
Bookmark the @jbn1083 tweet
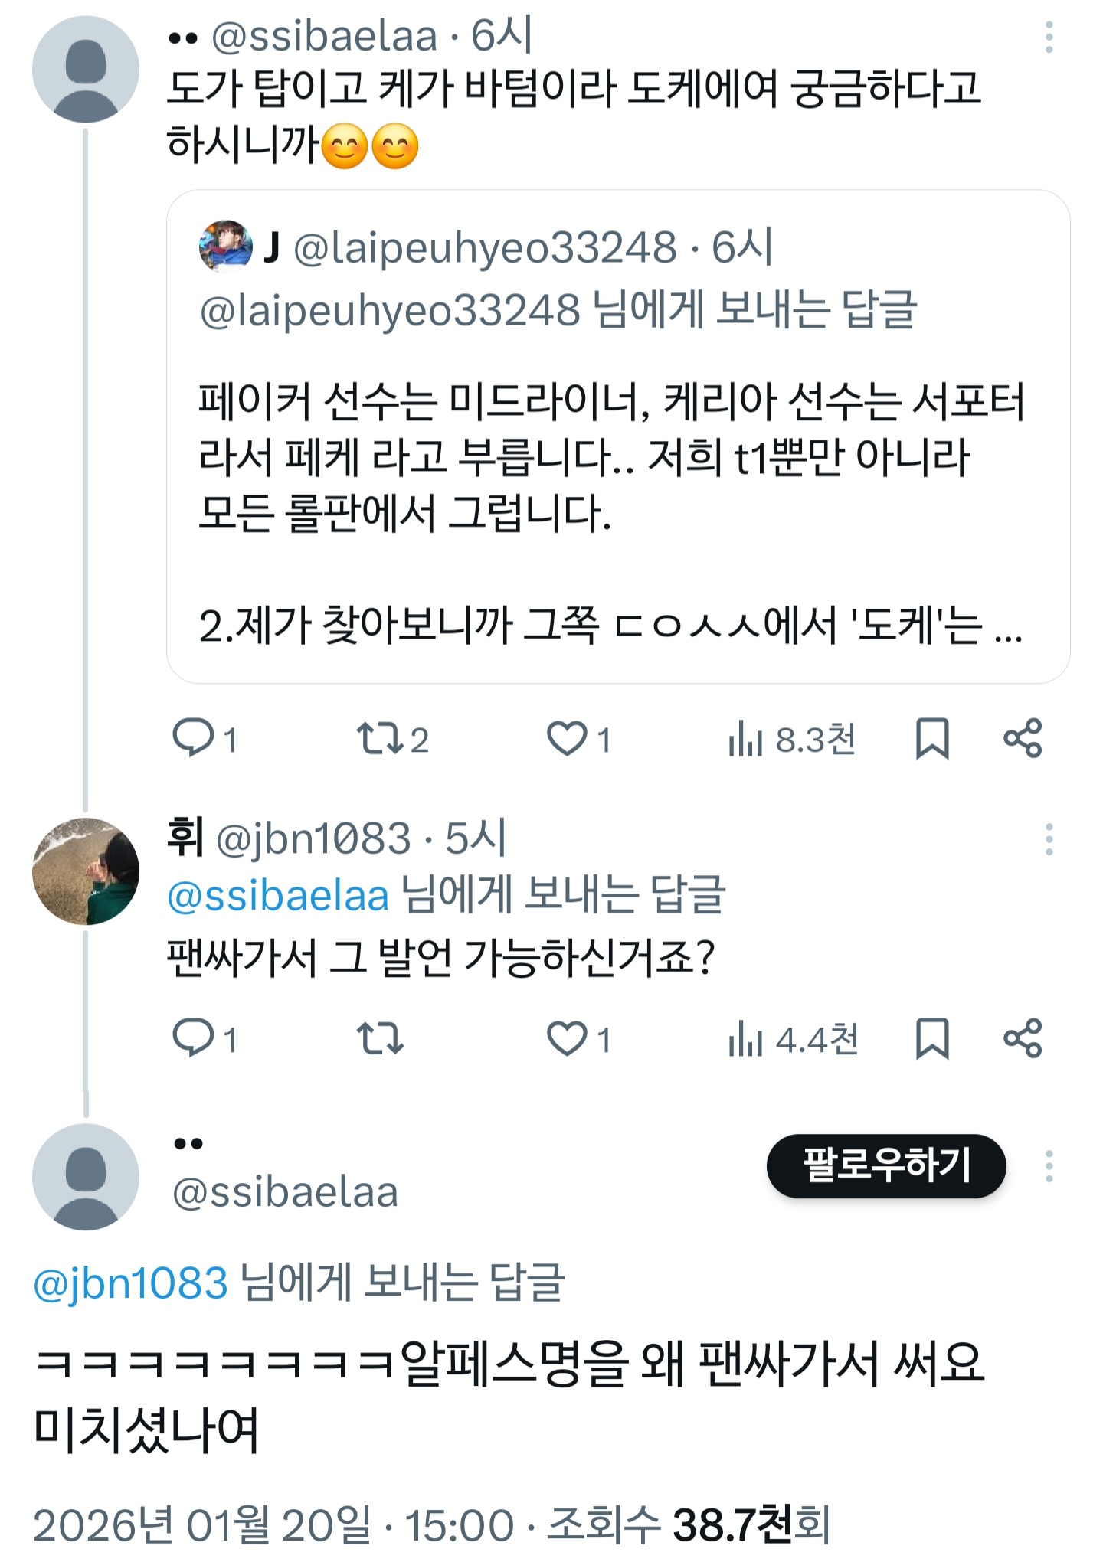(932, 1038)
